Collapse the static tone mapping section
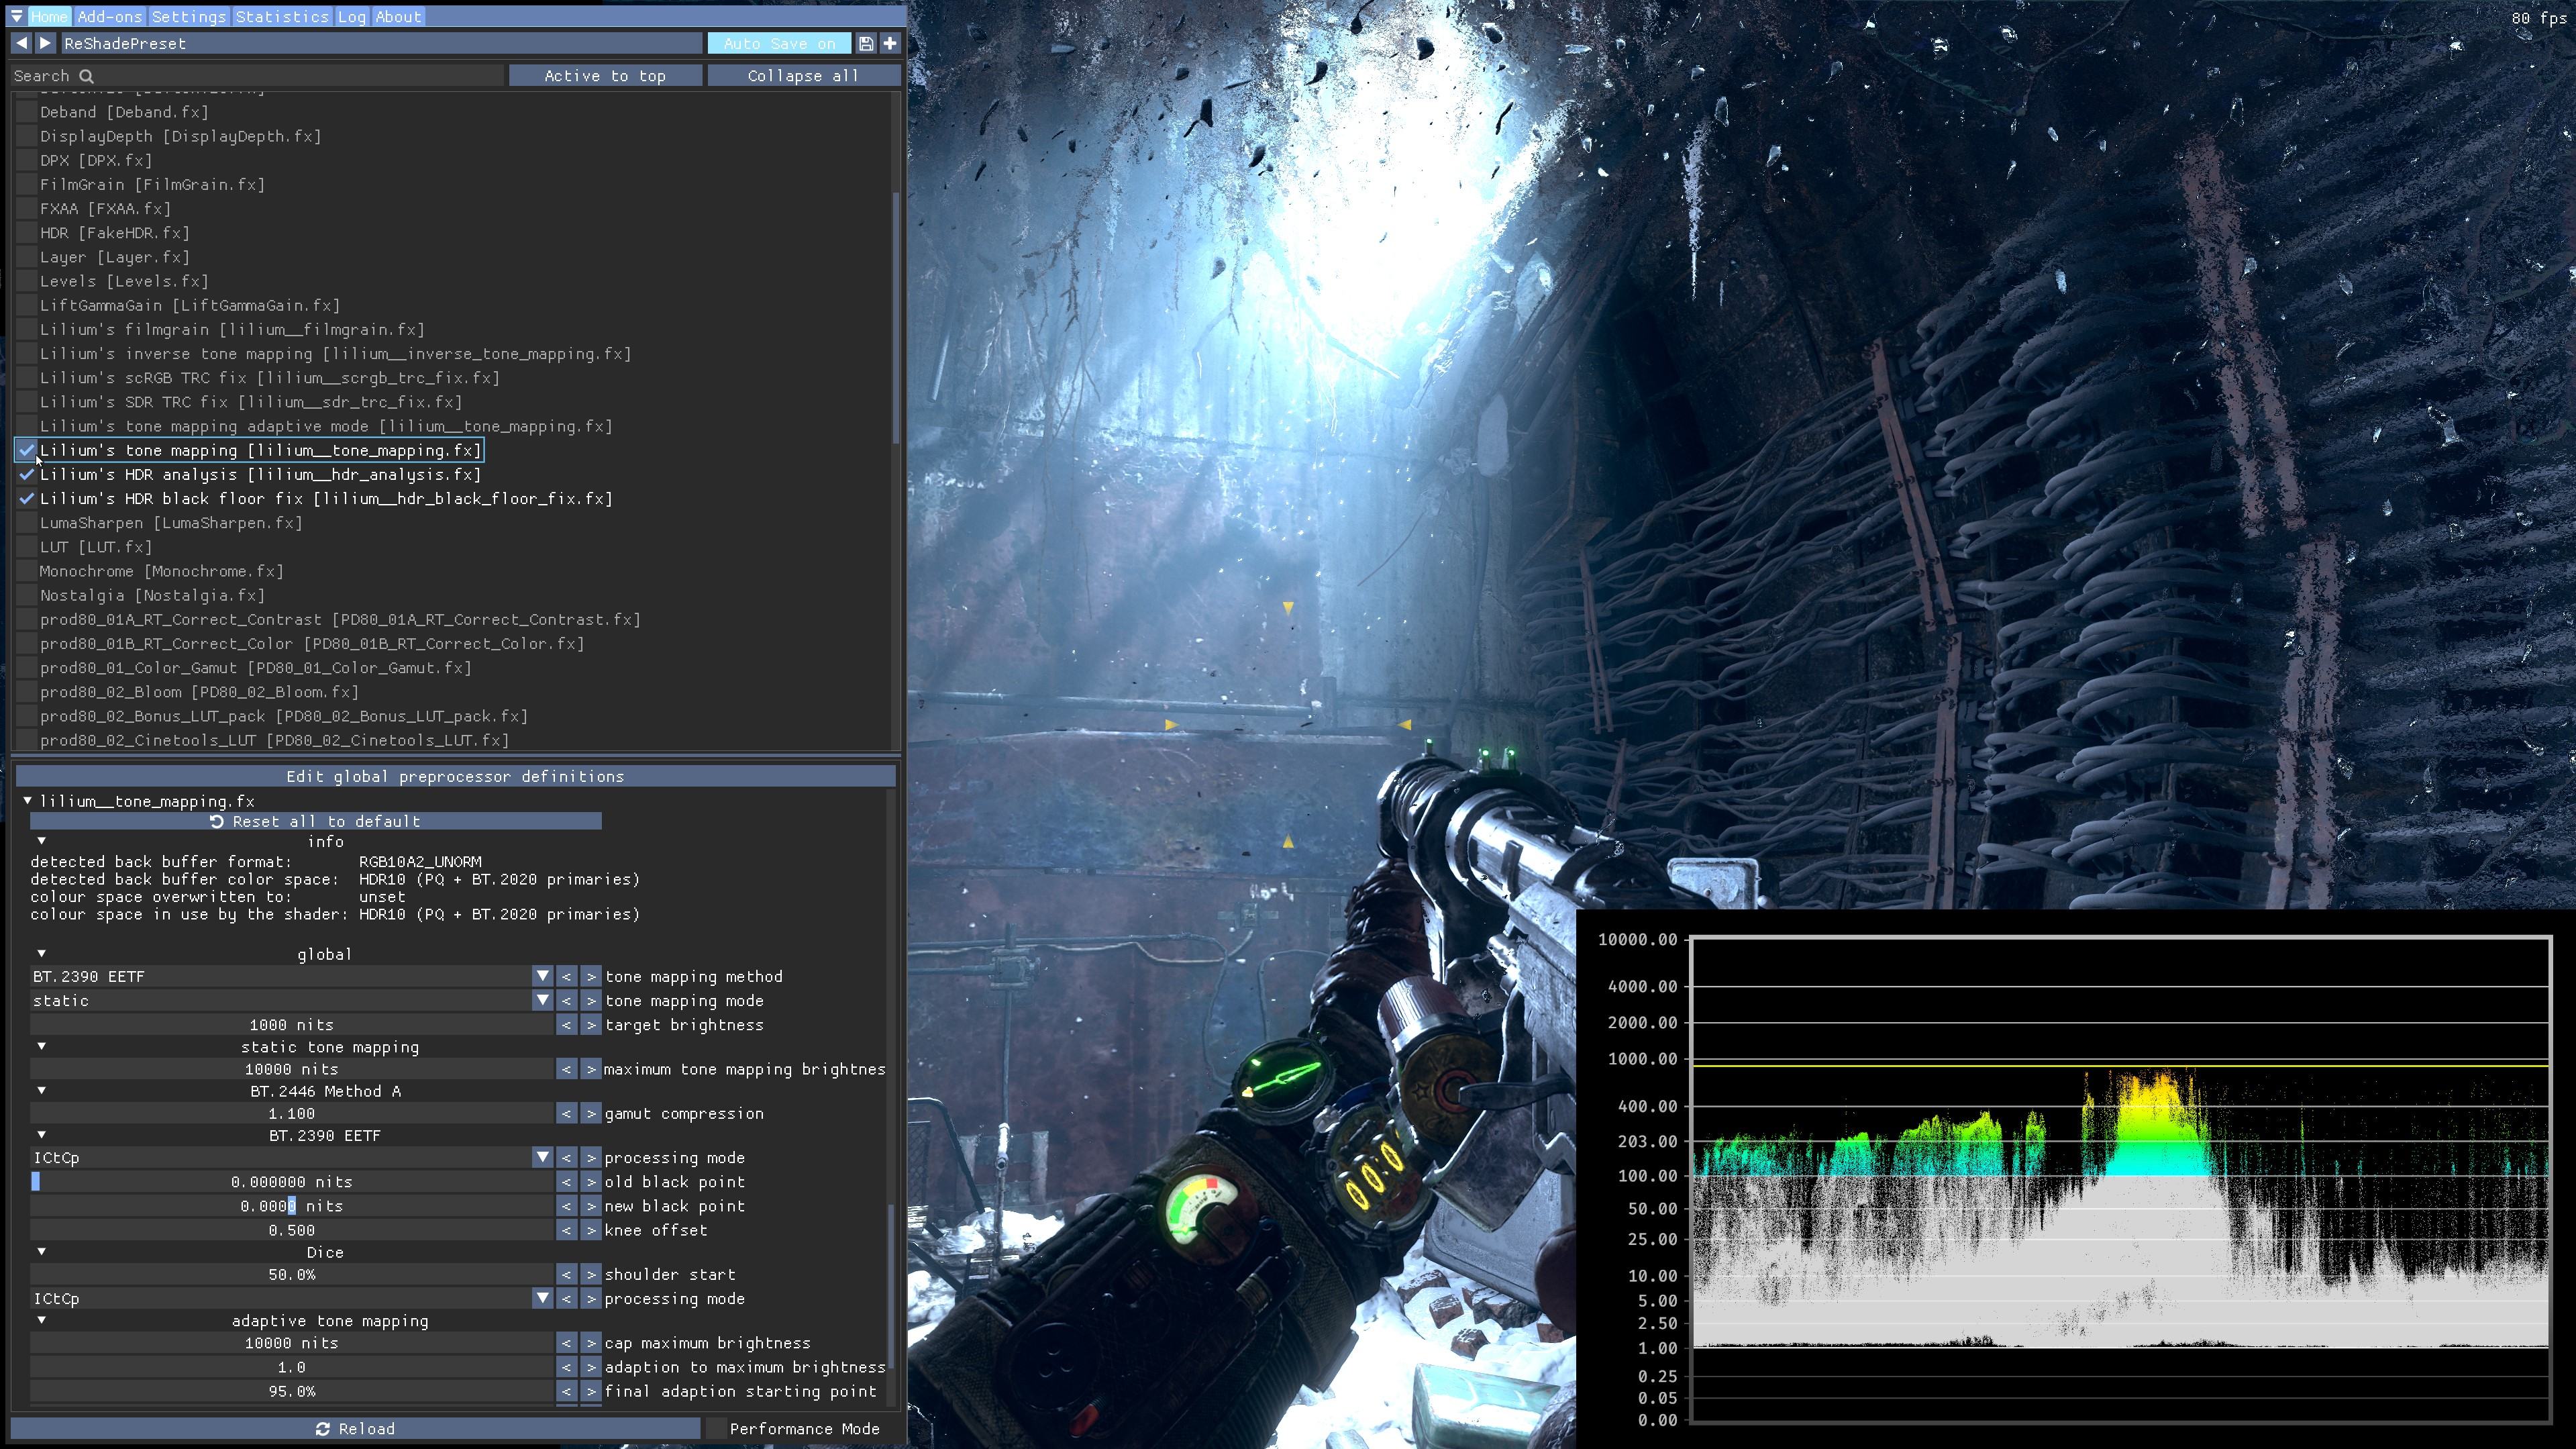 pos(41,1047)
